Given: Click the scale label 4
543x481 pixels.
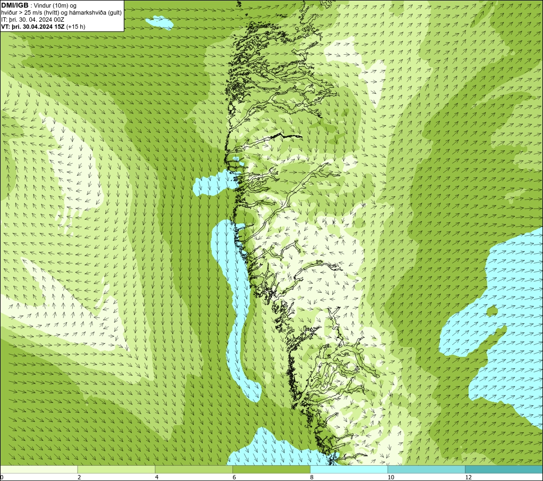Looking at the screenshot, I should [157, 478].
